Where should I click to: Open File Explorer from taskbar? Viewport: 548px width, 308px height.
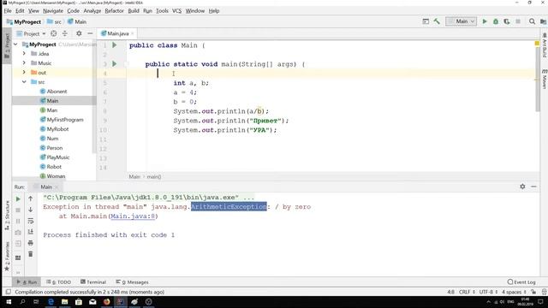click(x=65, y=302)
